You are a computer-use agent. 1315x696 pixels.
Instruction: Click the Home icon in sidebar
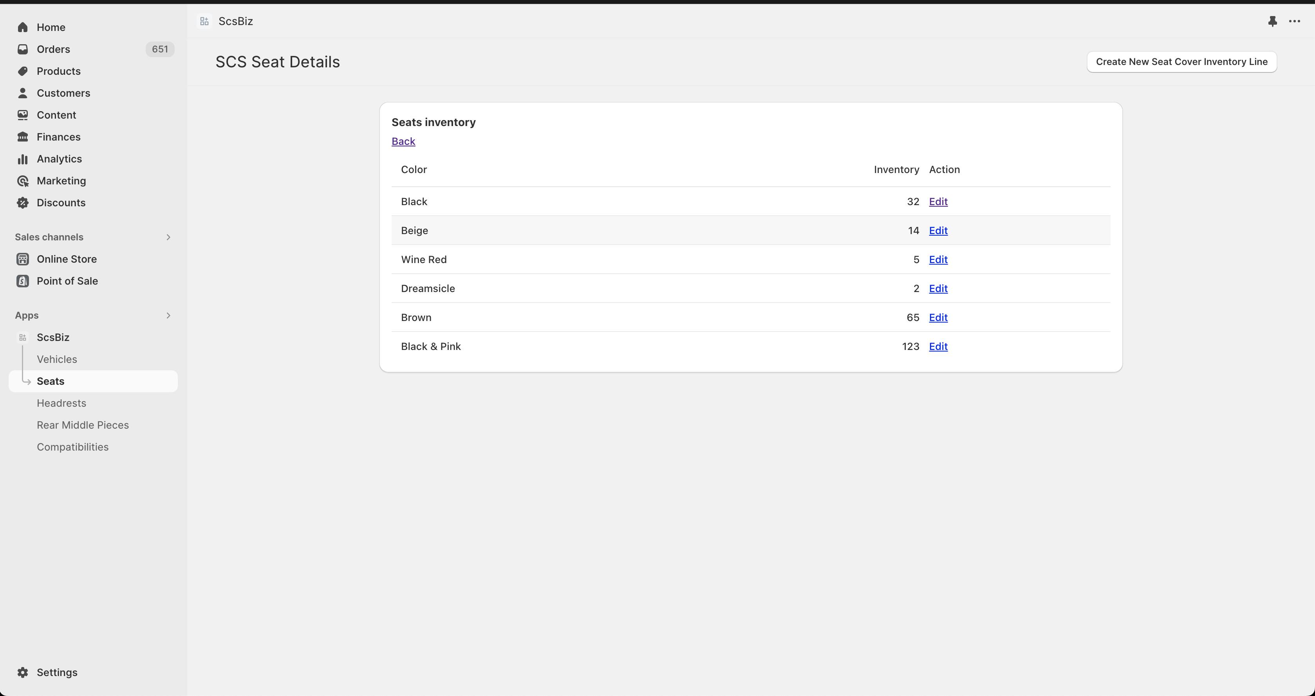[x=22, y=27]
